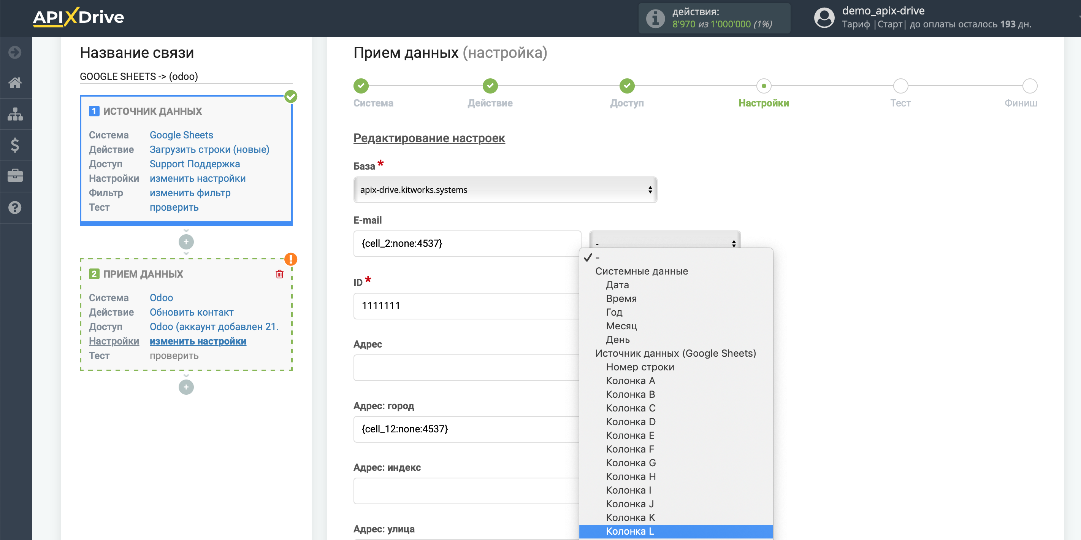Click demo_apix-drive account name
This screenshot has width=1081, height=540.
(883, 11)
